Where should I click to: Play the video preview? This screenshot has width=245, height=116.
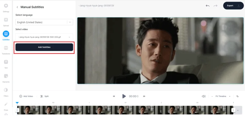pos(124,96)
